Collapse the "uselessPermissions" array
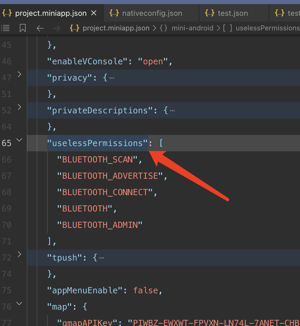The height and width of the screenshot is (326, 300). (x=20, y=140)
